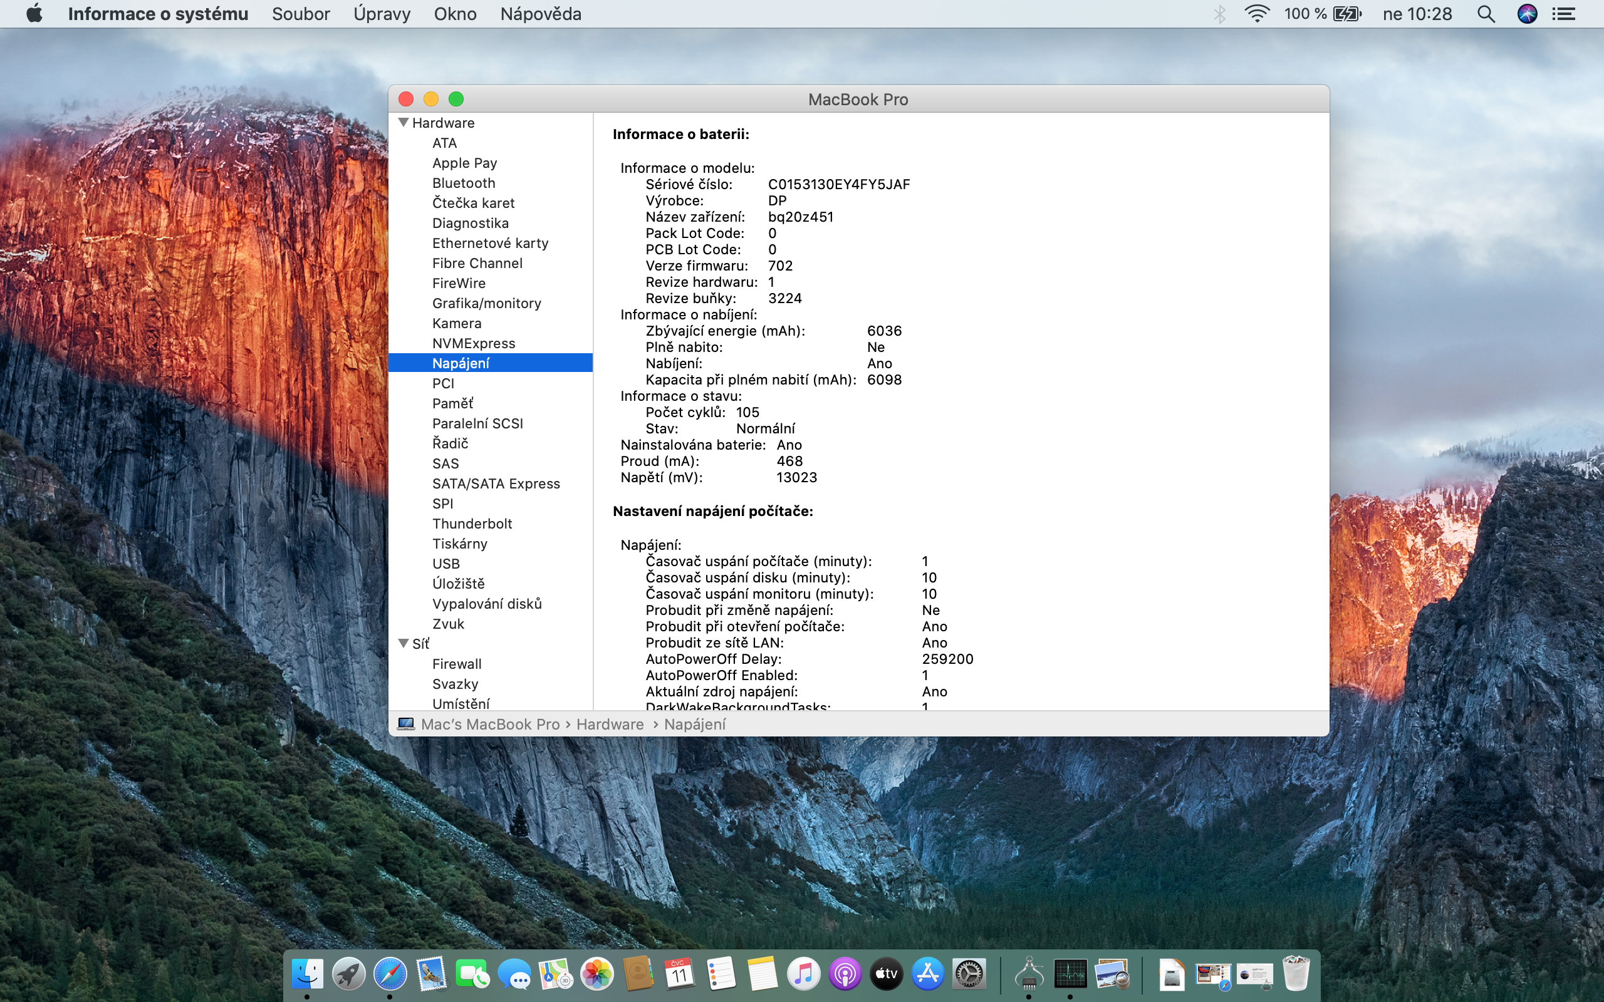Image resolution: width=1604 pixels, height=1002 pixels.
Task: Open the Apple menu
Action: tap(34, 14)
